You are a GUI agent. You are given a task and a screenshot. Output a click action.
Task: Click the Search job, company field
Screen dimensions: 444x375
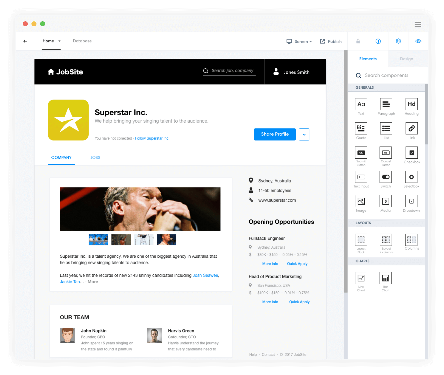click(229, 71)
